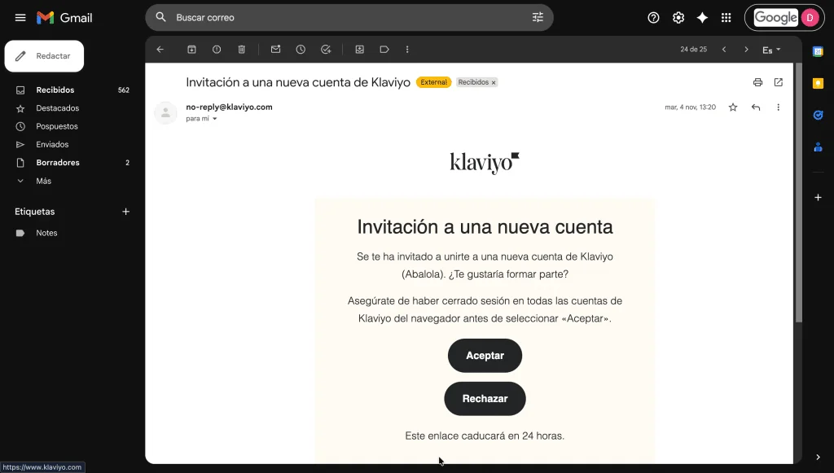834x473 pixels.
Task: Open the main menu hamburger icon
Action: tap(20, 18)
